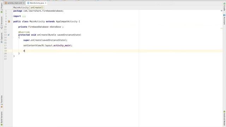Click the @Override annotation
Screen dimensions: 226x127
click(x=24, y=32)
